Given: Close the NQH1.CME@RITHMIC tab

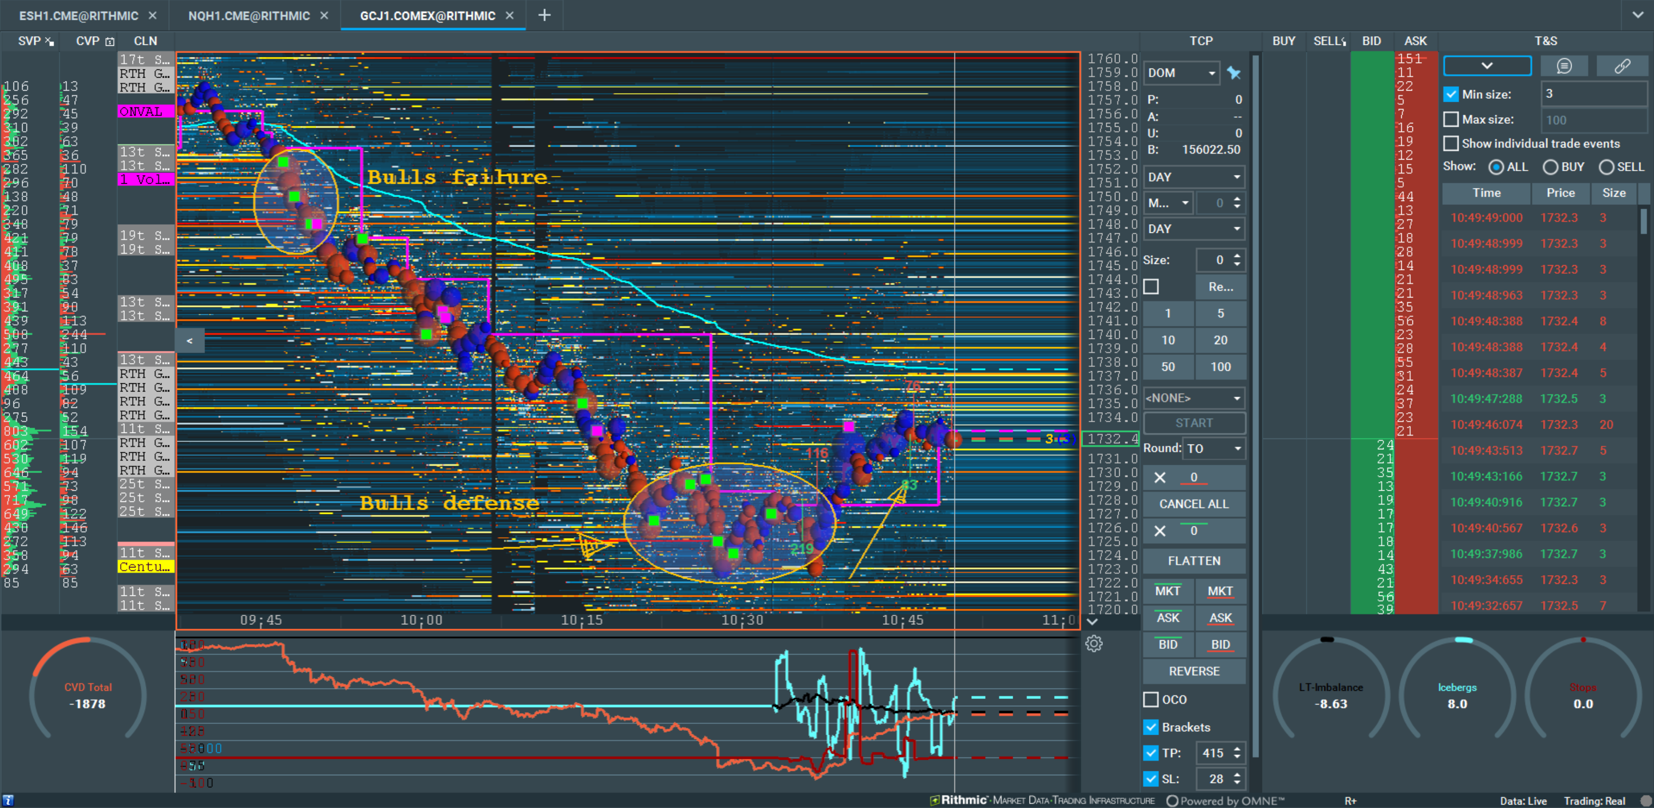Looking at the screenshot, I should [324, 15].
